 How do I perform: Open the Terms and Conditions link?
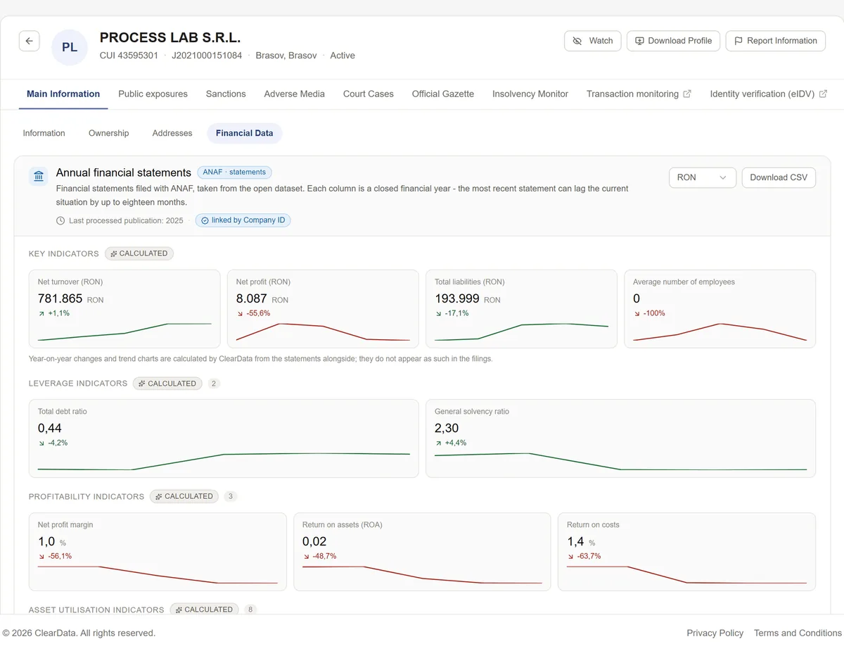click(798, 633)
